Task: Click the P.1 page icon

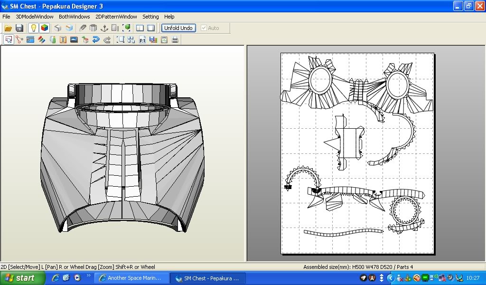Action: tap(142, 40)
